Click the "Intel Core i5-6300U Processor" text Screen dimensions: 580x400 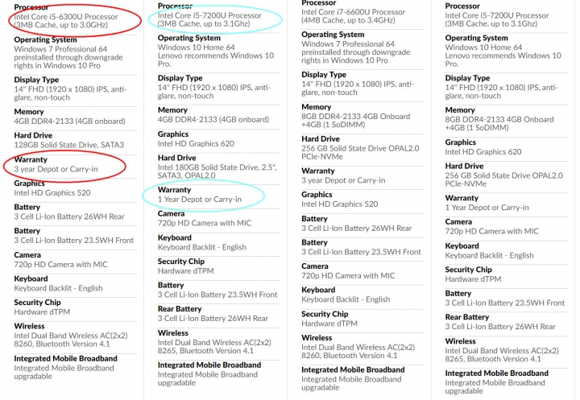tap(66, 17)
